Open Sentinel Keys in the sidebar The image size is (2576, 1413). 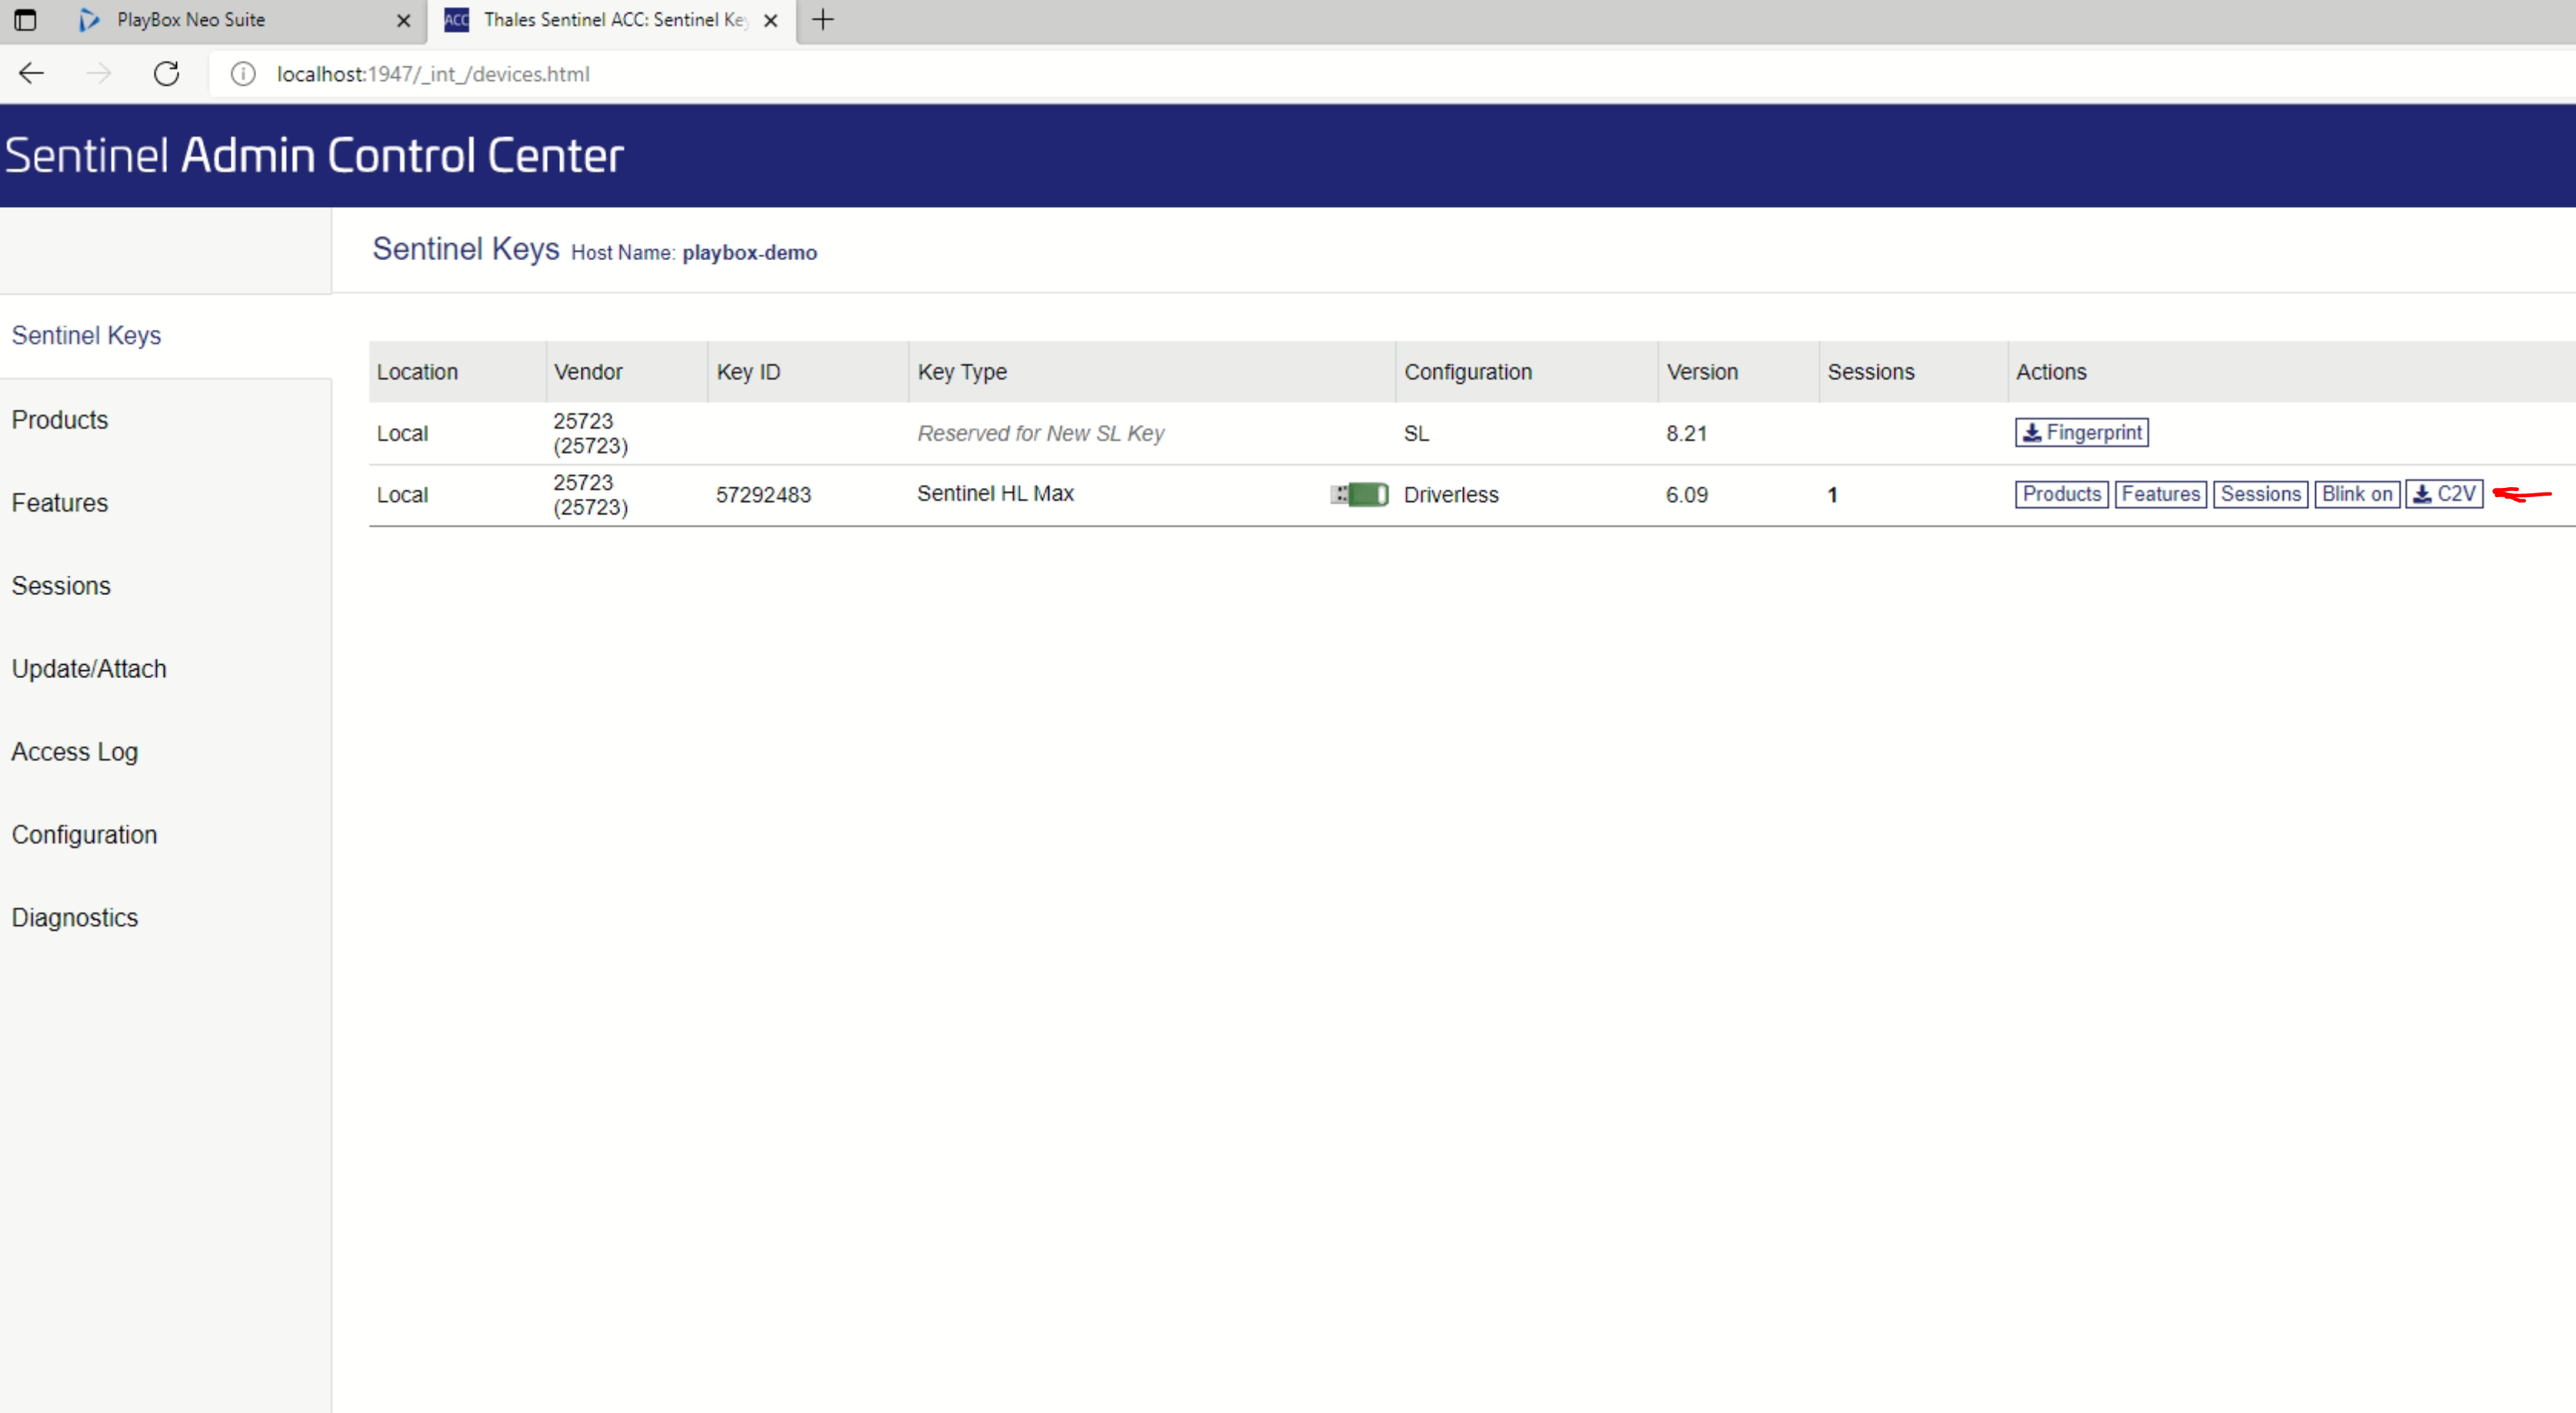[86, 336]
